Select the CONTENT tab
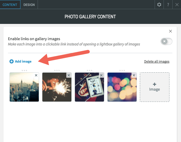 point(10,5)
